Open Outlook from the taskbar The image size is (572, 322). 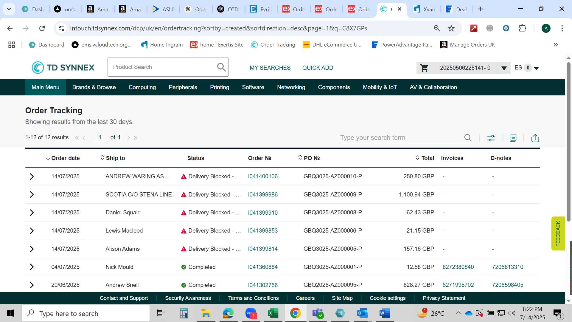click(362, 313)
